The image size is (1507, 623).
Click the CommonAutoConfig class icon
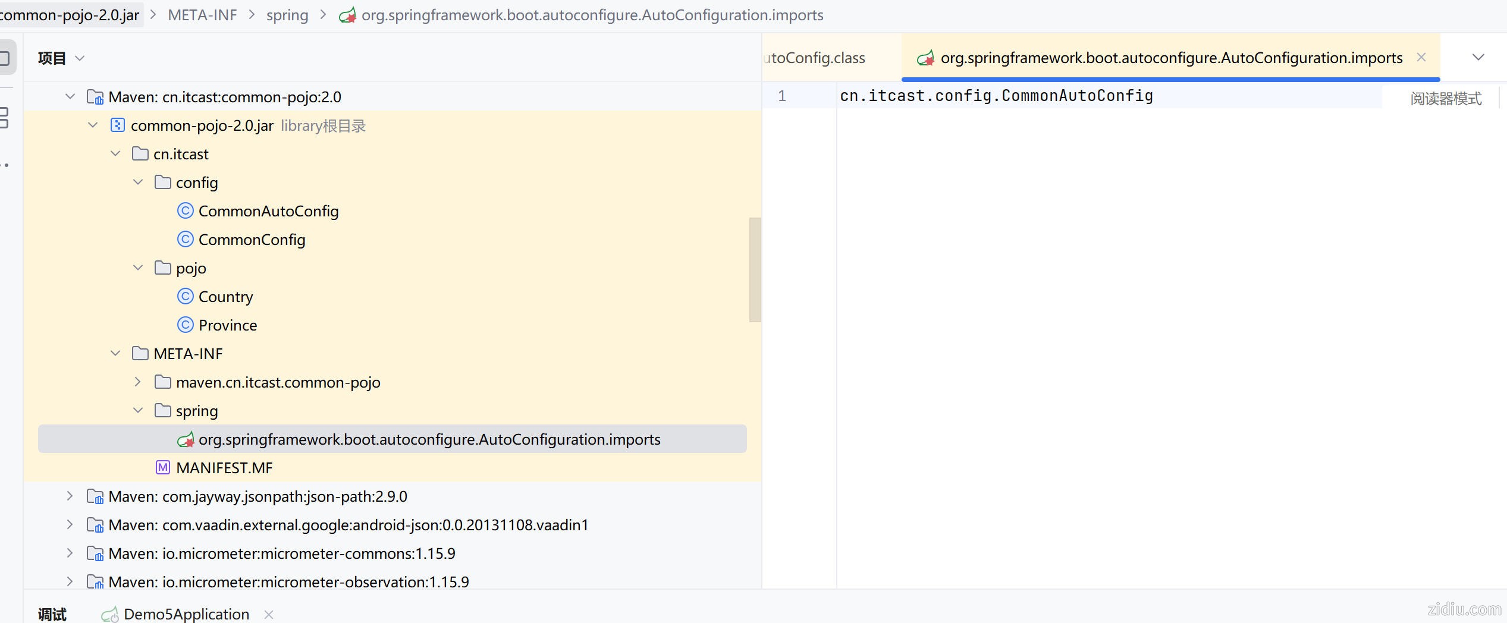click(x=186, y=211)
